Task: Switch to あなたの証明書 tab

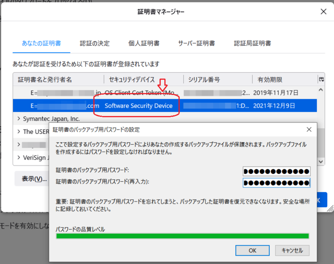Action: tap(41, 43)
